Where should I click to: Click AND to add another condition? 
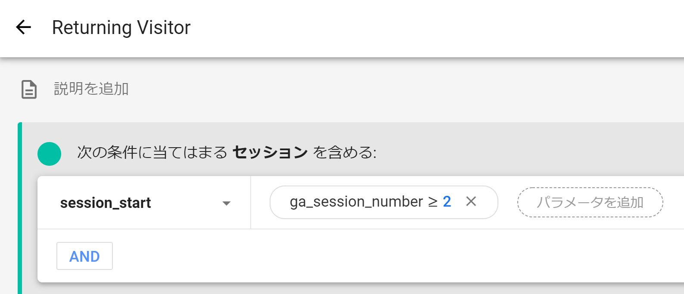pos(84,256)
